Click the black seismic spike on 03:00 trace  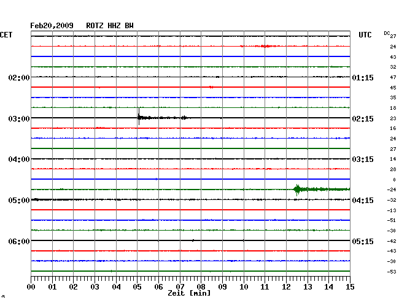coord(139,117)
